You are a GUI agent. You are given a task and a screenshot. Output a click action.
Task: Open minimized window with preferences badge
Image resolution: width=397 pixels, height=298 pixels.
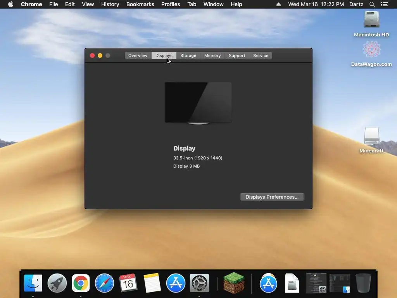[x=316, y=283]
